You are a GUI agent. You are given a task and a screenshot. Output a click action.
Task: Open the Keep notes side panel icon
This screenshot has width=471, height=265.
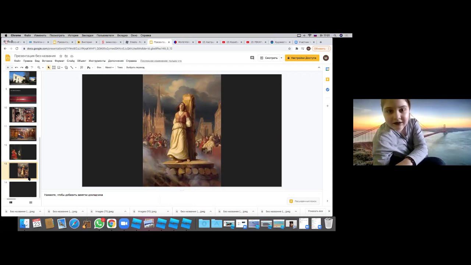[x=327, y=79]
